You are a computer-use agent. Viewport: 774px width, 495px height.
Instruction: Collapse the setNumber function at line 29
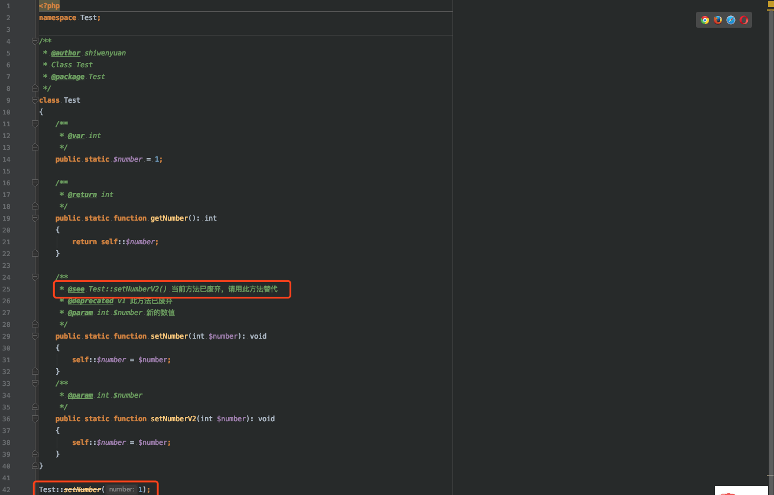35,336
